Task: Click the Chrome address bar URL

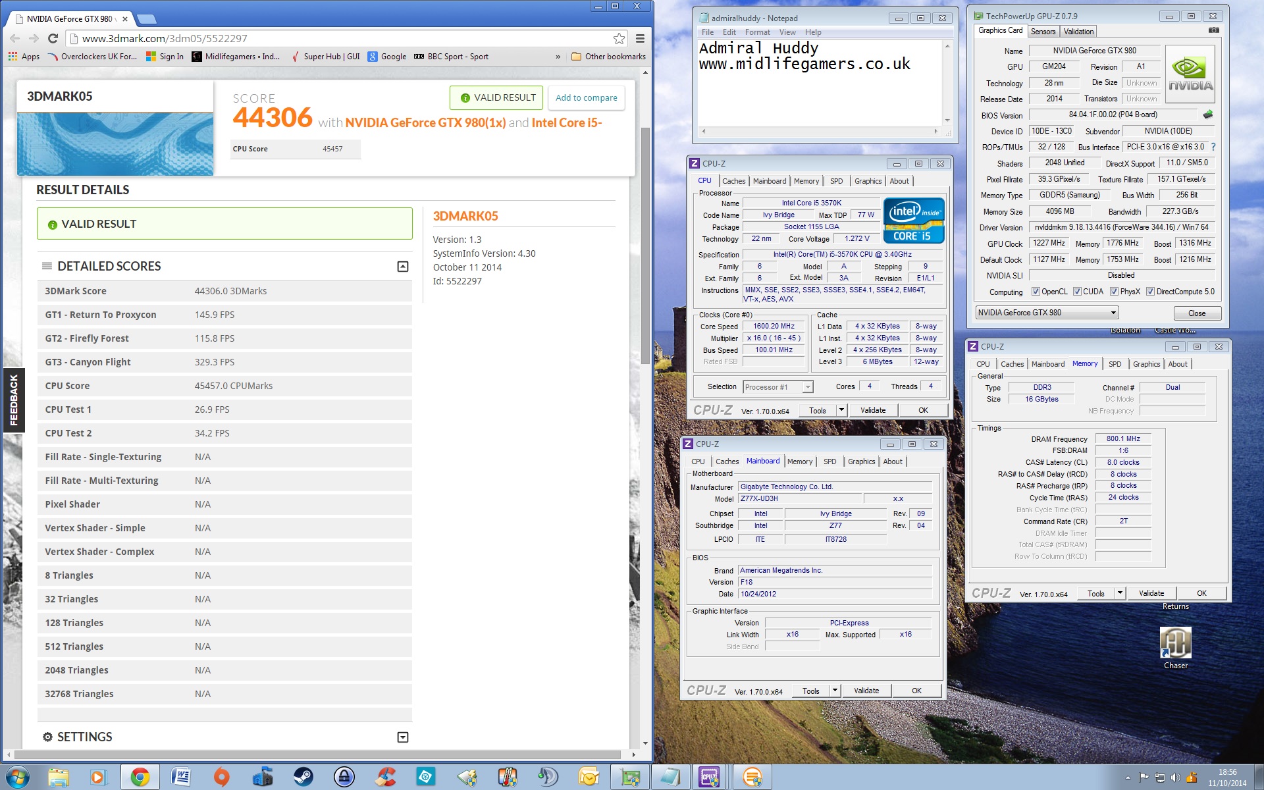Action: 165,38
